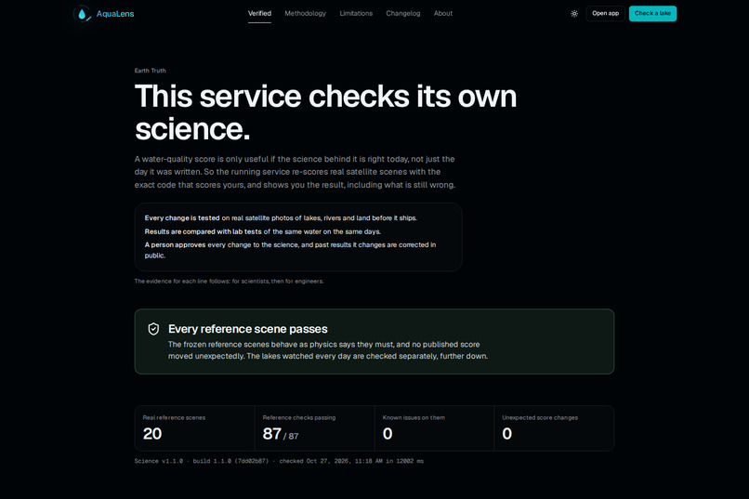
Task: Click the Real reference scenes label
Action: pyautogui.click(x=174, y=418)
